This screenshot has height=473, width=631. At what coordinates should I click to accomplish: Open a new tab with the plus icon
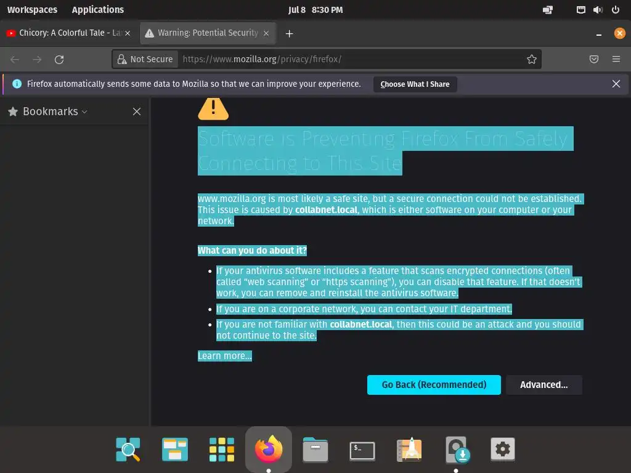tap(289, 34)
